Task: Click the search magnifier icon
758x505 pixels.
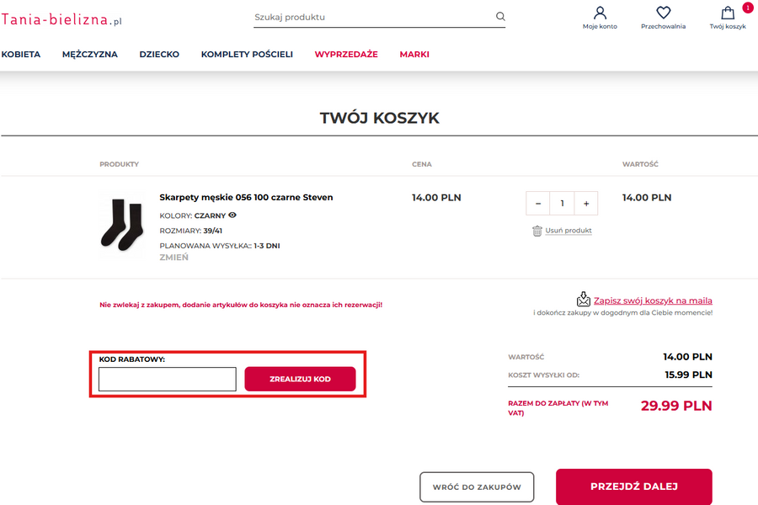Action: (500, 16)
